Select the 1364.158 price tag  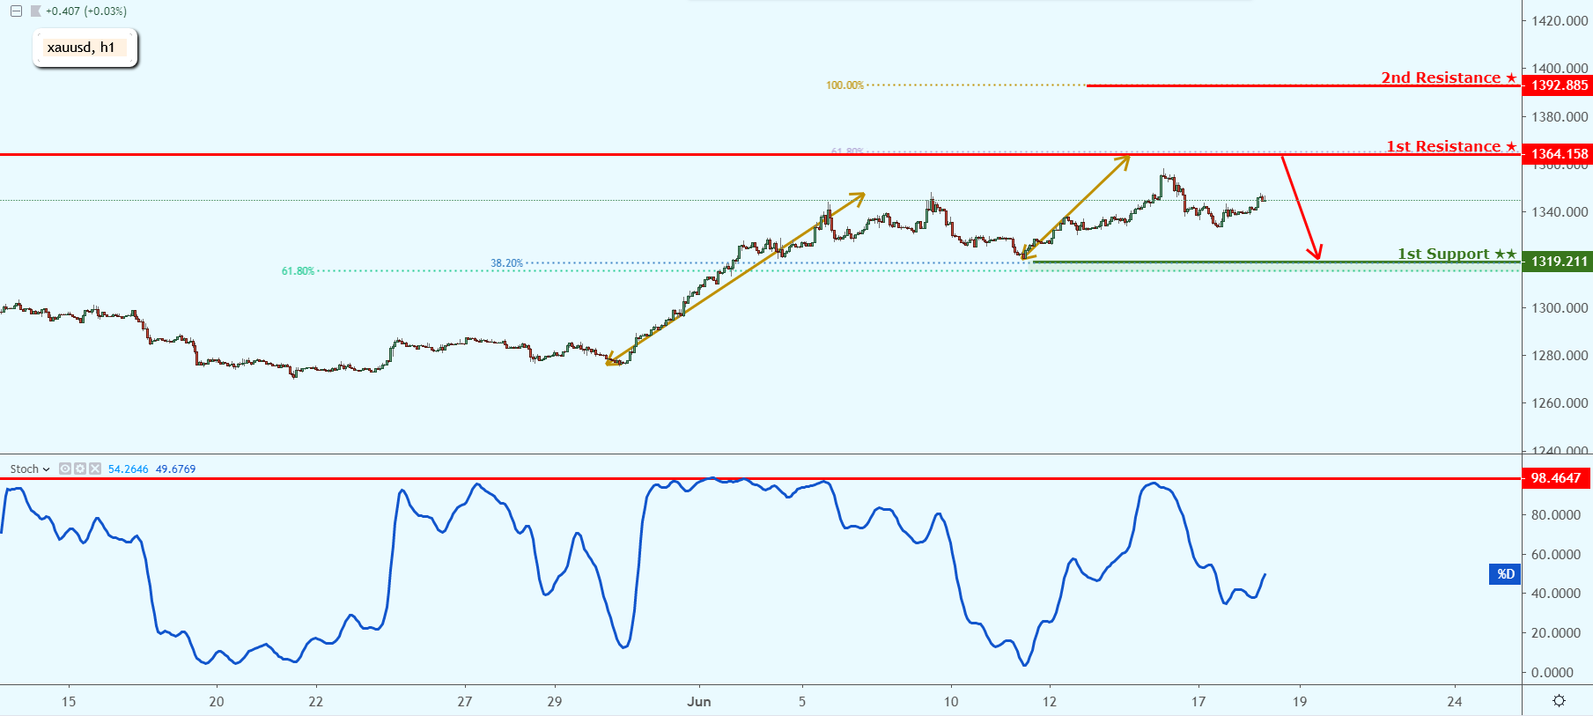tap(1557, 154)
